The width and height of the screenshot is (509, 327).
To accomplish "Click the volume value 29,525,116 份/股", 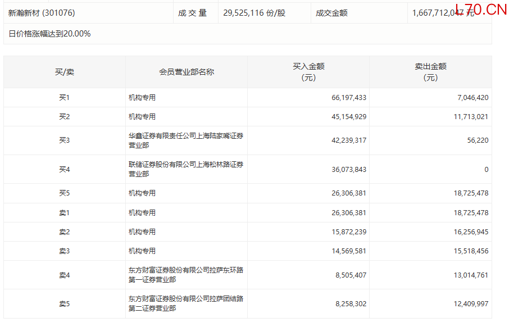I will [x=254, y=12].
